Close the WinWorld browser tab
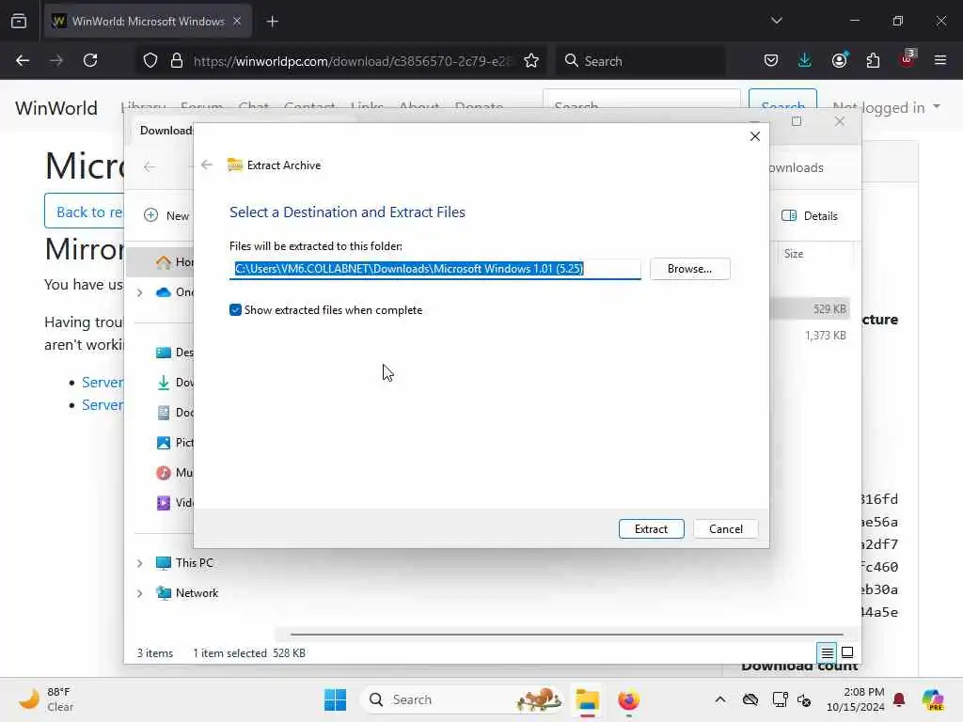Viewport: 963px width, 722px height. point(237,21)
